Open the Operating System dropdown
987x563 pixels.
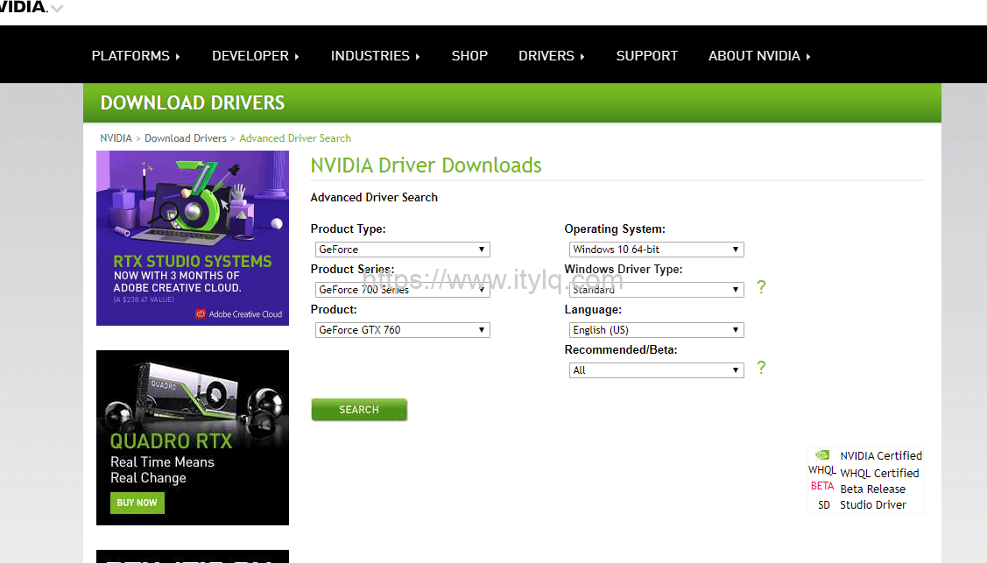coord(656,250)
